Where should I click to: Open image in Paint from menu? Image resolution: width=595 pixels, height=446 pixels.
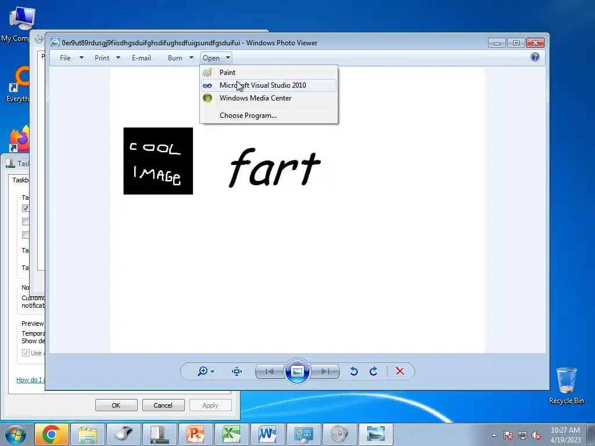[268, 73]
